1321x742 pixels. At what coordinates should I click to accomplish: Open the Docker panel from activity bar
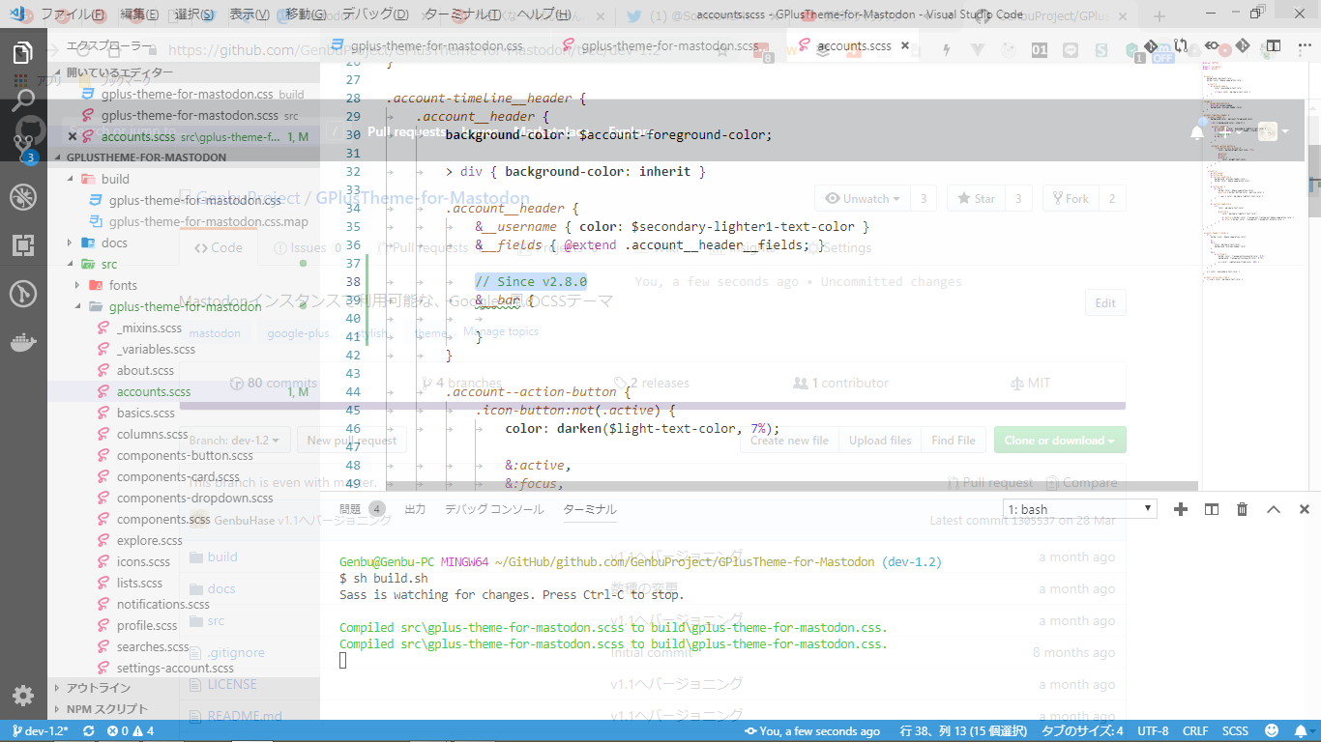pos(23,341)
